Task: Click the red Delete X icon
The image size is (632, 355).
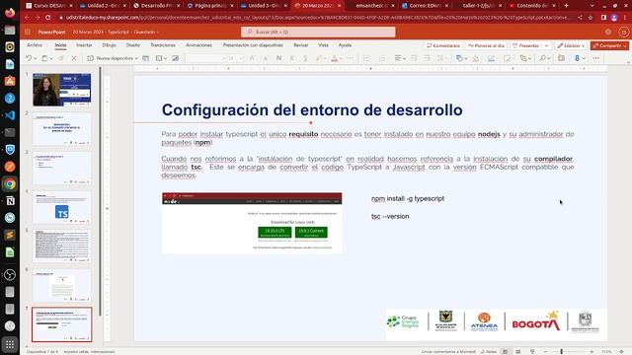Action: click(x=74, y=58)
